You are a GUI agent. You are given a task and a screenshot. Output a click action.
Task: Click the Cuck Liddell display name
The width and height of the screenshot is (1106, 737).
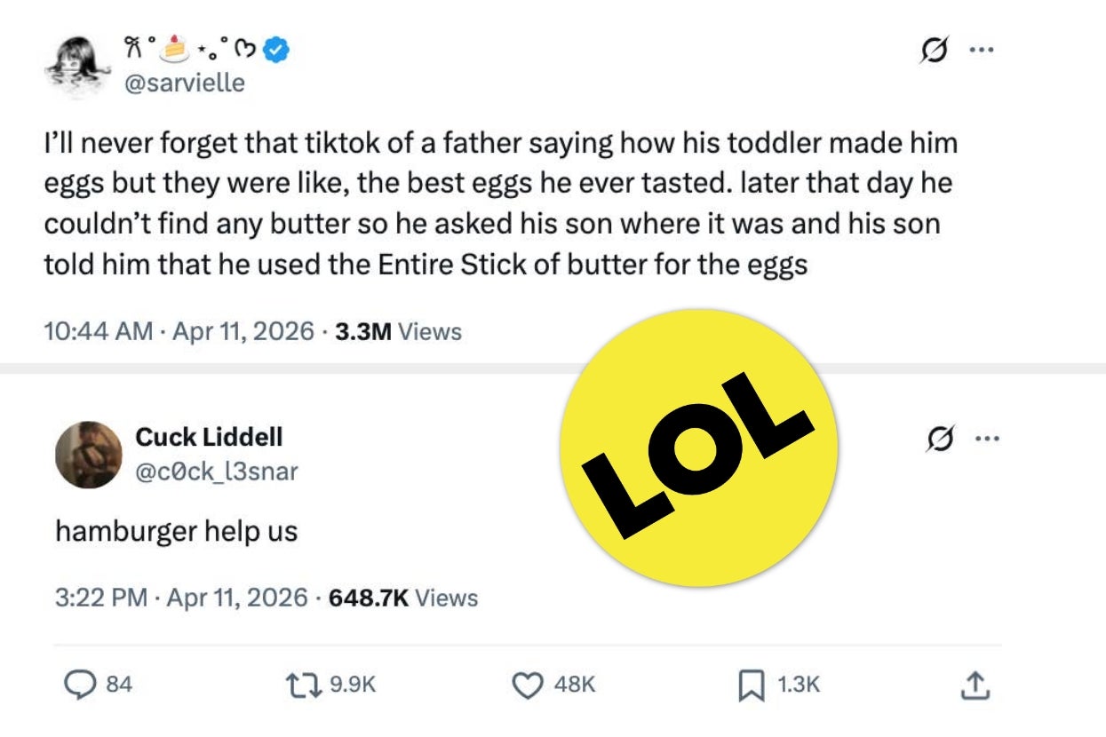pos(209,437)
